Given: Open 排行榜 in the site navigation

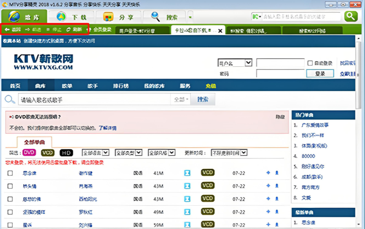Looking at the screenshot, I should [121, 86].
